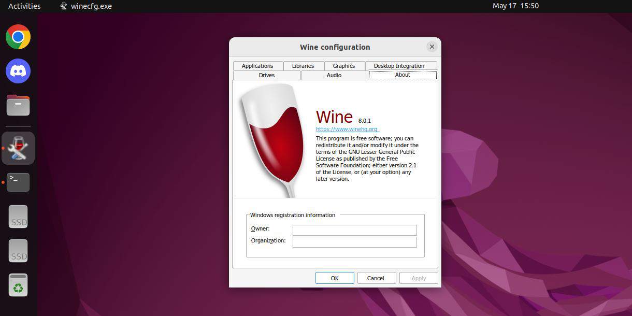Viewport: 632px width, 316px height.
Task: Click inside the Owner text field
Action: tap(354, 229)
